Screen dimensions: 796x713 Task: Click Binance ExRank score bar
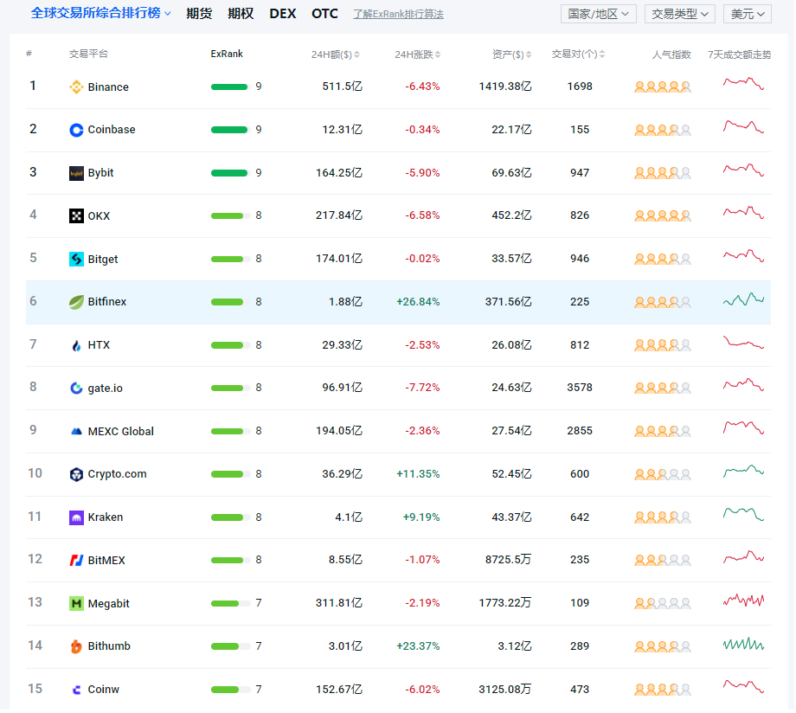coord(230,87)
